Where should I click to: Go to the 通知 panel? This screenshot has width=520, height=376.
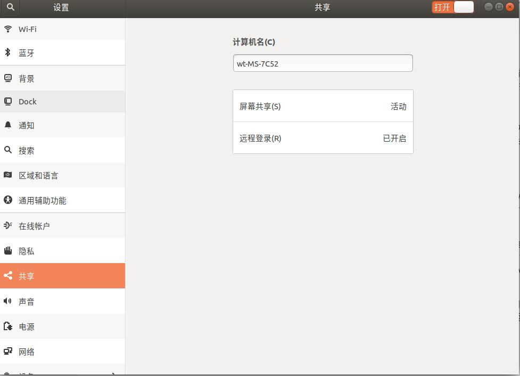click(63, 125)
